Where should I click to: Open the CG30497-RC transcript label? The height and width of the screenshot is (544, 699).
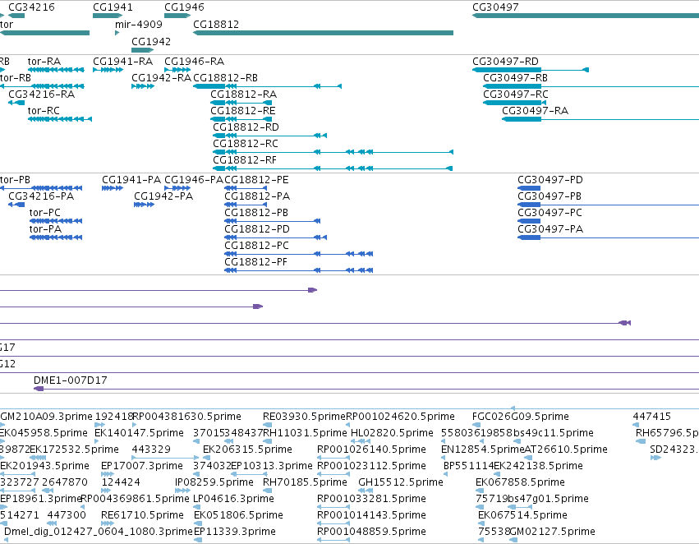click(x=516, y=94)
